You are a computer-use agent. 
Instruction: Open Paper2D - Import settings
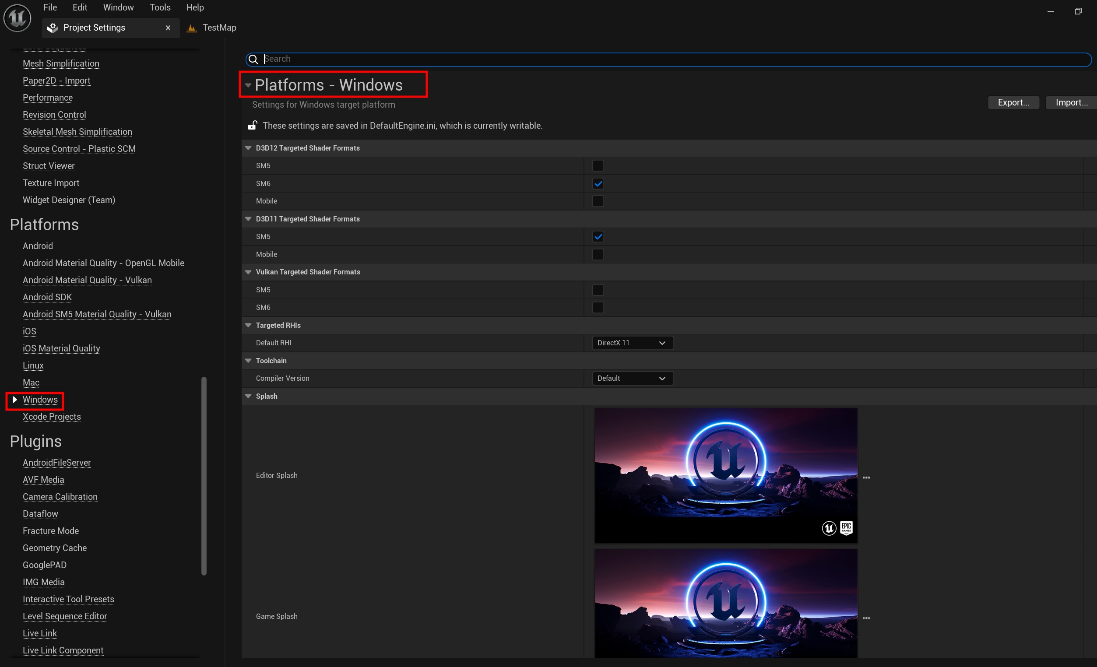[56, 81]
